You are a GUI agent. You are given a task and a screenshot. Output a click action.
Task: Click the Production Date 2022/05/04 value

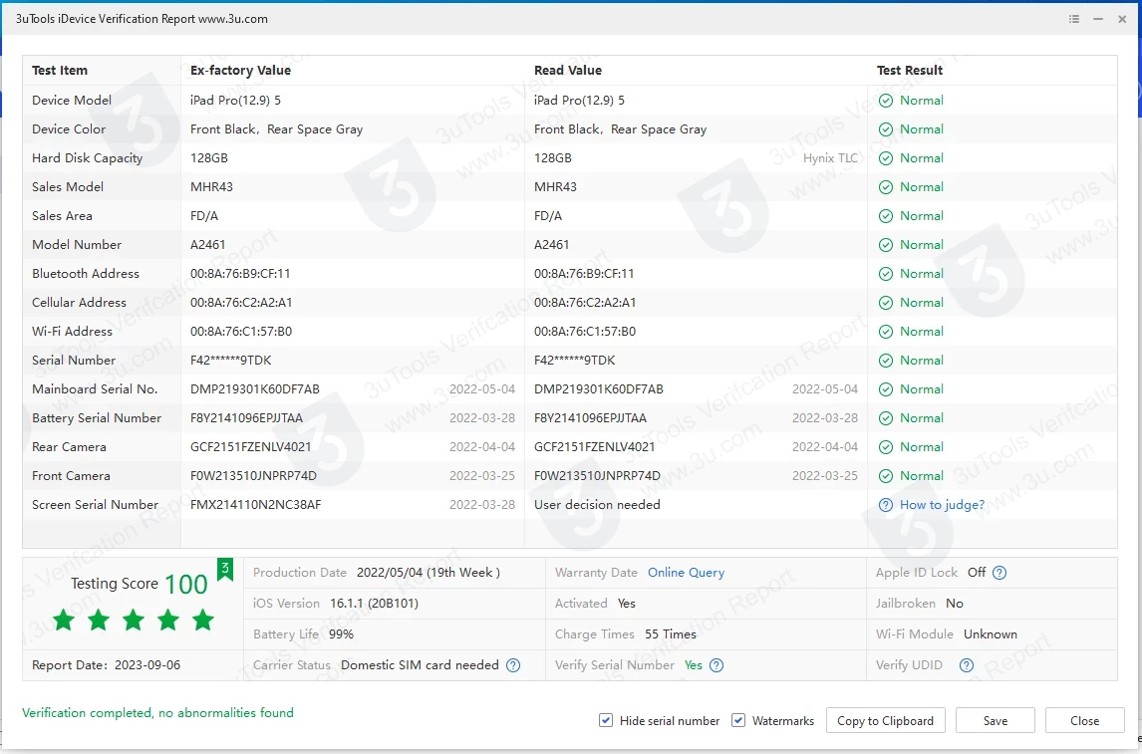pos(428,573)
